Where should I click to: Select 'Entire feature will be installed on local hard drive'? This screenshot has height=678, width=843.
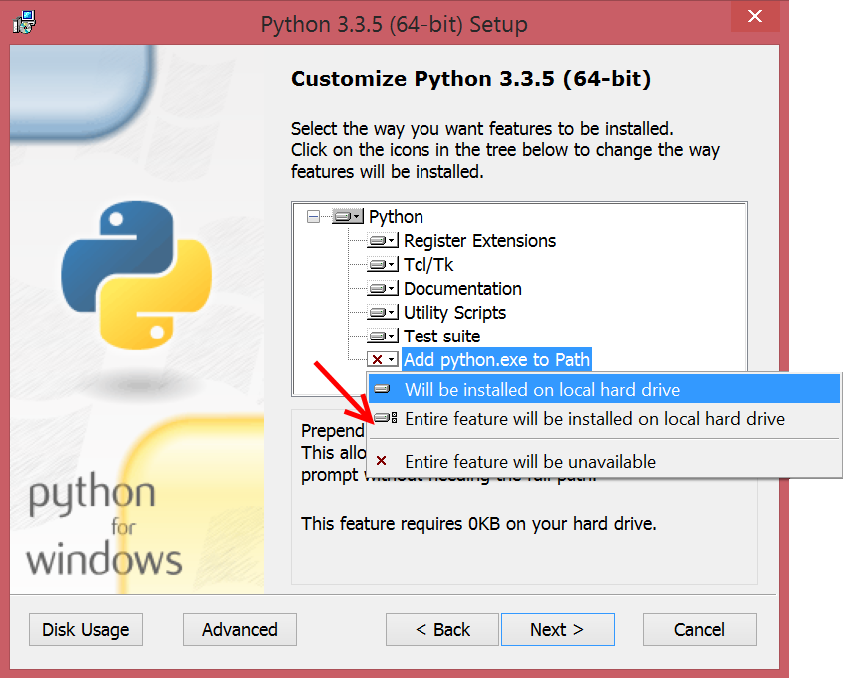pyautogui.click(x=594, y=419)
